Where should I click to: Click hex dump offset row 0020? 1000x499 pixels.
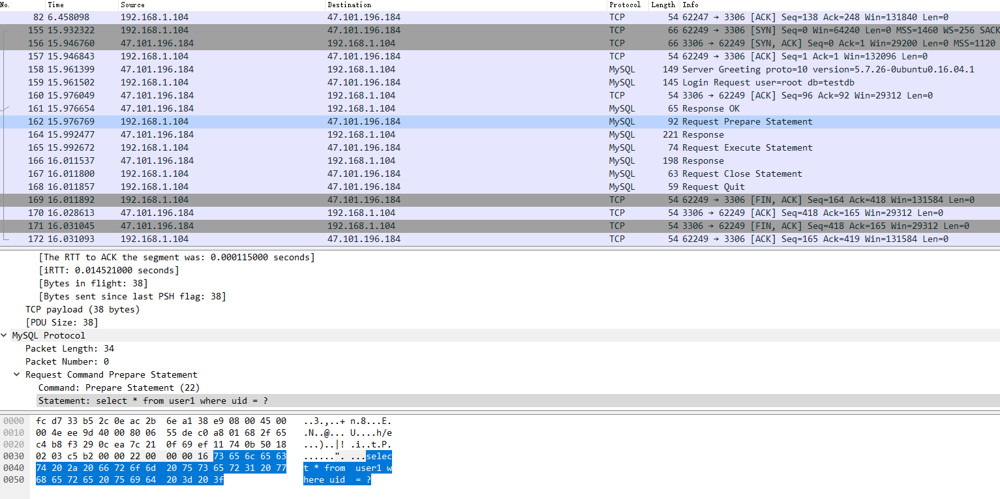(13, 444)
